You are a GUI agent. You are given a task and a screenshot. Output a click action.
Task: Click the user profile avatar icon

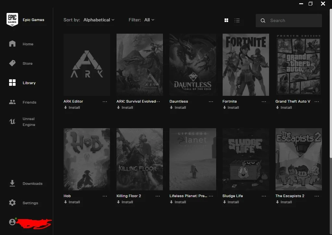pyautogui.click(x=12, y=222)
